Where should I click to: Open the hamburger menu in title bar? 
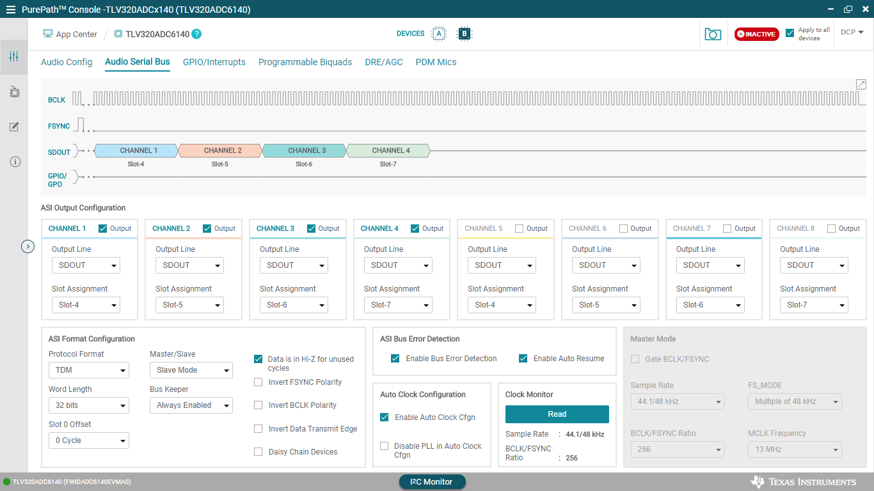coord(10,10)
